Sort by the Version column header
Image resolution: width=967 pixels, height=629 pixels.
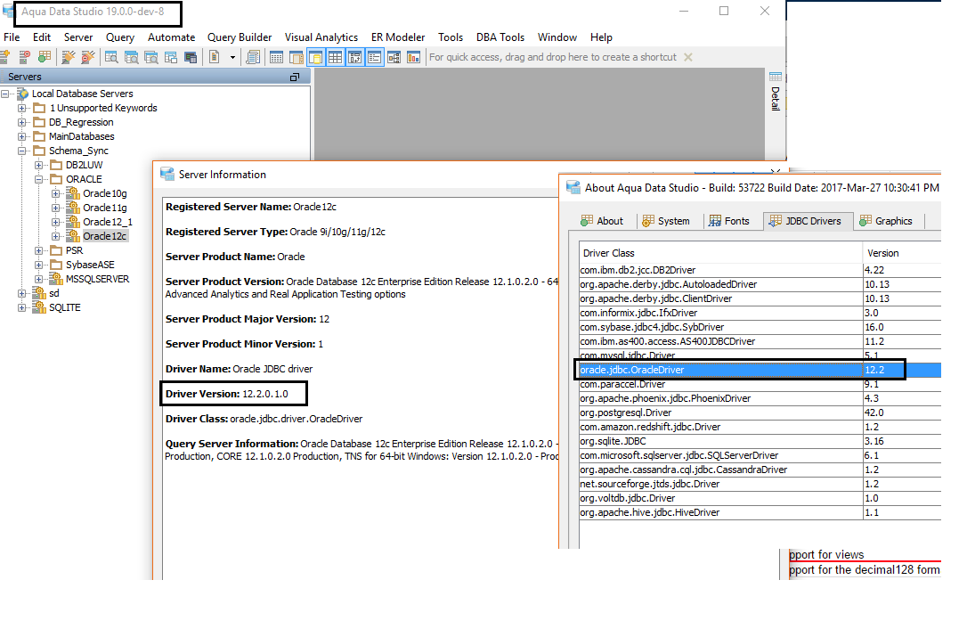(902, 253)
